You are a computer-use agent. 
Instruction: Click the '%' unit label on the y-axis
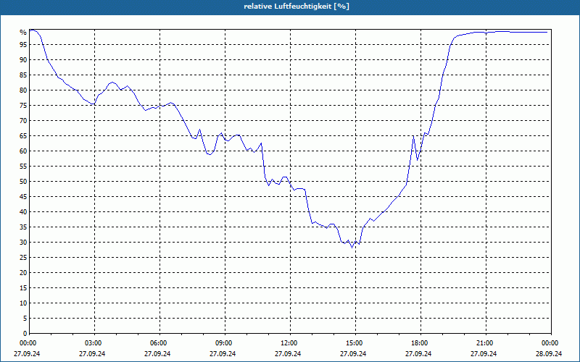tap(23, 33)
